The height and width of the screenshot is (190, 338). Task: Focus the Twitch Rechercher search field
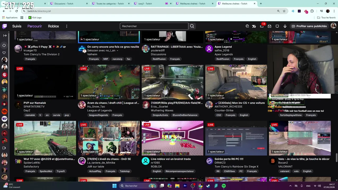pyautogui.click(x=154, y=26)
